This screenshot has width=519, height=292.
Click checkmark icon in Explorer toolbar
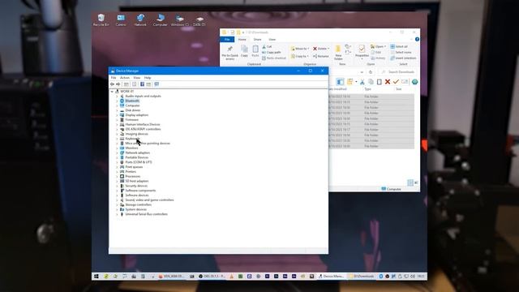[x=396, y=82]
